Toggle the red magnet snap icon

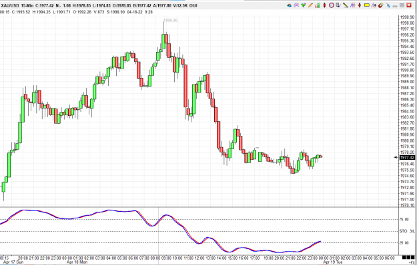click(x=381, y=5)
